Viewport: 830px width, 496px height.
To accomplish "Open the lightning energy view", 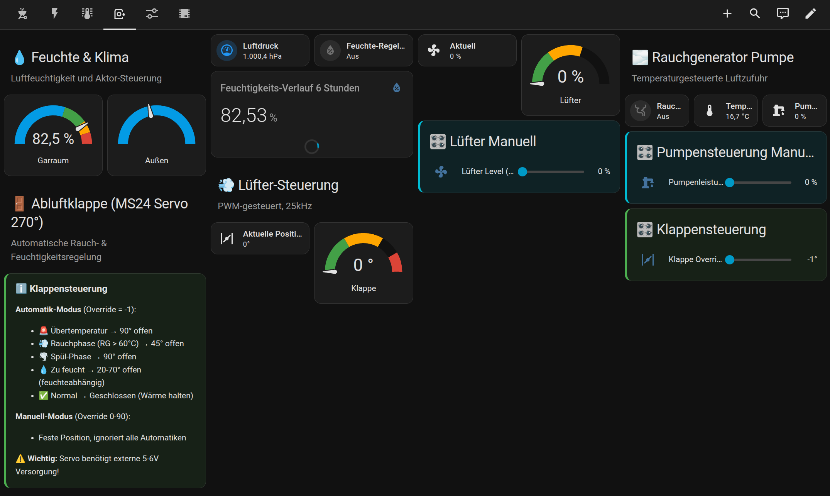I will [x=54, y=14].
